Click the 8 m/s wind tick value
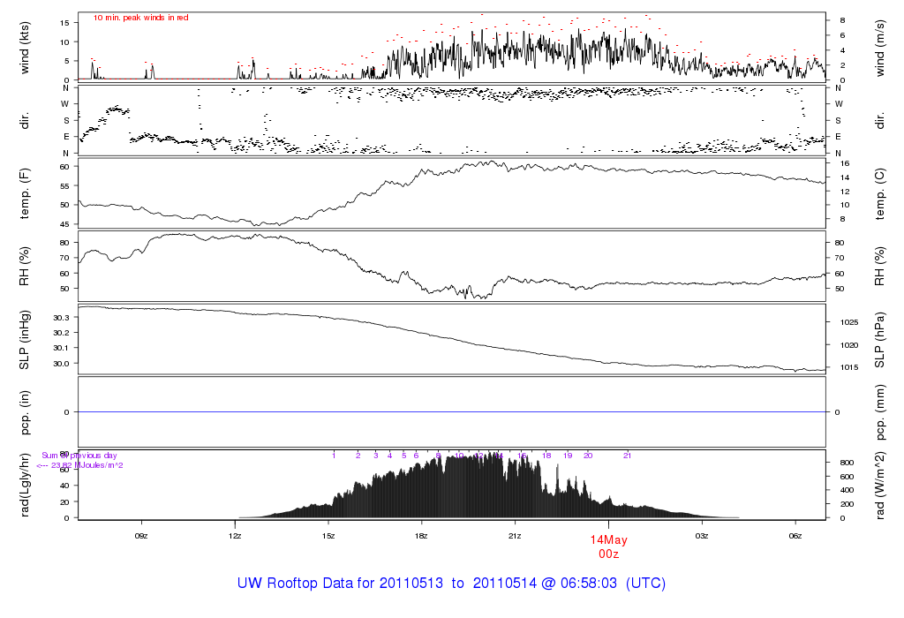Image resolution: width=904 pixels, height=618 pixels. click(842, 20)
